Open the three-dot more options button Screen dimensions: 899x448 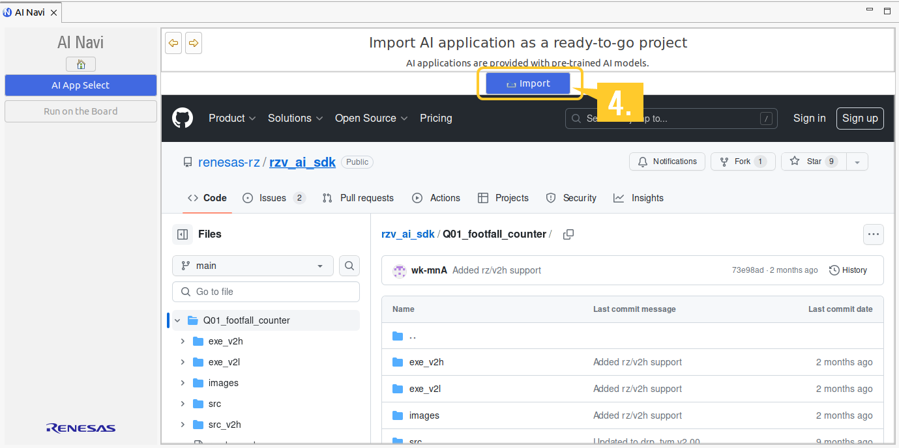874,234
